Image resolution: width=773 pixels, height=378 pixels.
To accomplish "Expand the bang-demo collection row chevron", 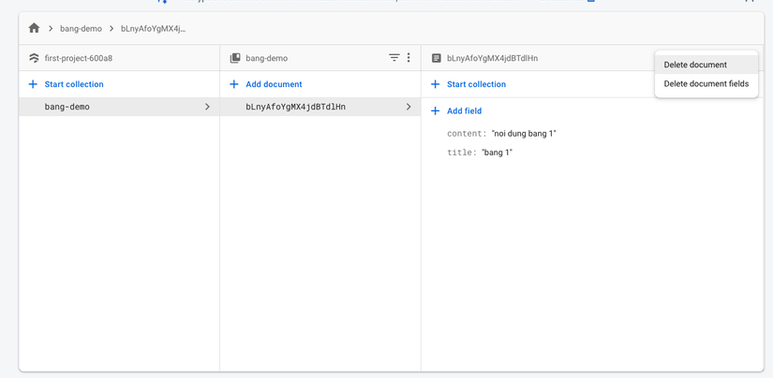I will (x=207, y=107).
